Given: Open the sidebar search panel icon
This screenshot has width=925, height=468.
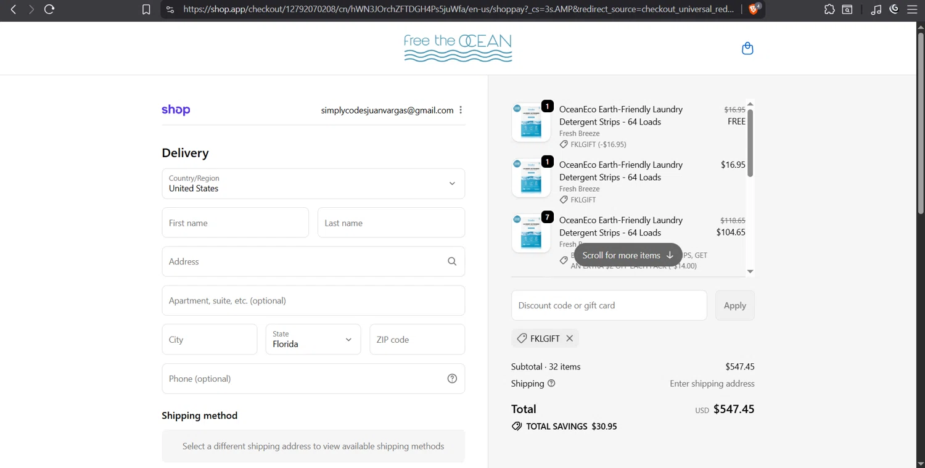Looking at the screenshot, I should (x=848, y=9).
